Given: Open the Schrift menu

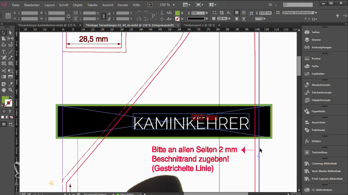Looking at the screenshot, I should click(64, 5).
